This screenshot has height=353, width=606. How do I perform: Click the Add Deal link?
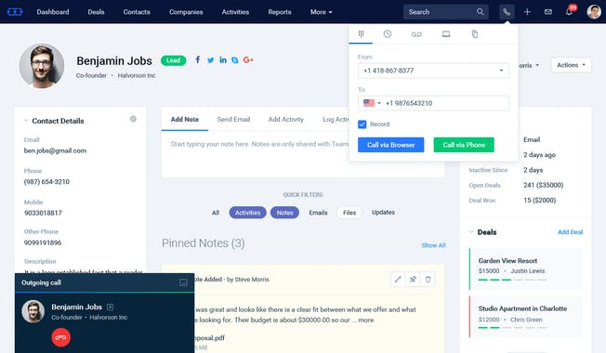pos(570,232)
